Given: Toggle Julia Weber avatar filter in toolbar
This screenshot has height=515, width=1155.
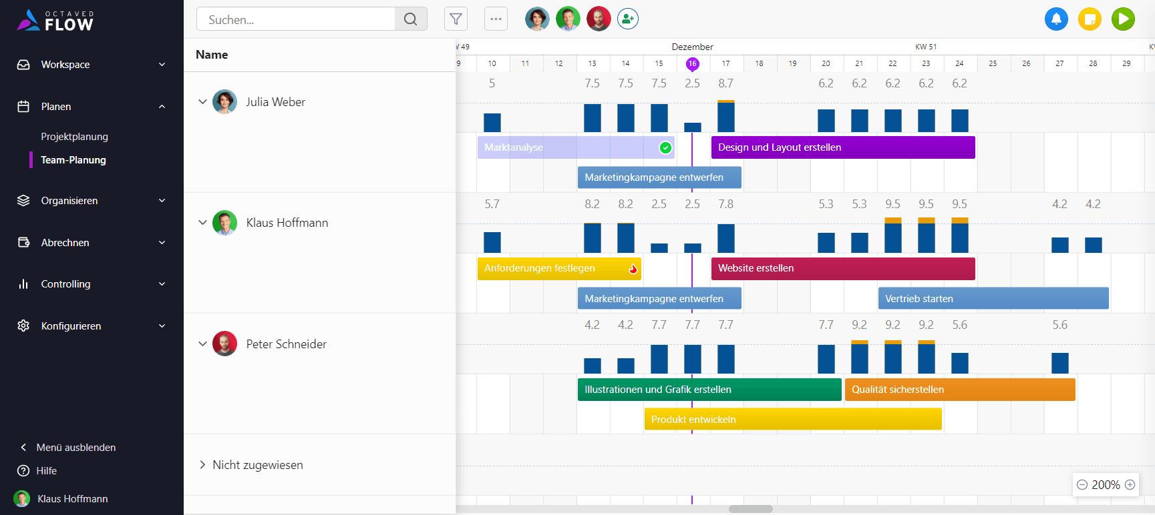Looking at the screenshot, I should click(x=537, y=19).
